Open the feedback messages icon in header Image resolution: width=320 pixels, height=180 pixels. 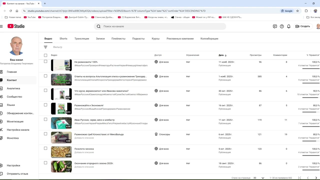pos(275,26)
